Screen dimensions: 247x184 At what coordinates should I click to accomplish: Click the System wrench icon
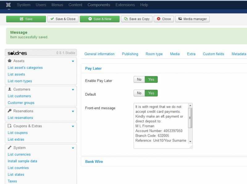(10, 148)
